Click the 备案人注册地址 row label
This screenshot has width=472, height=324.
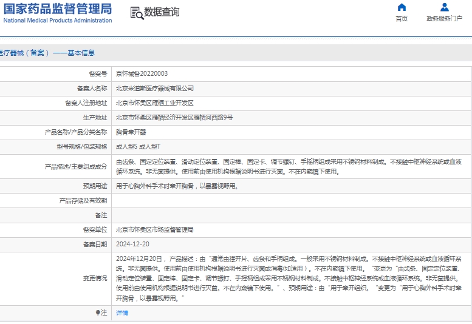86,103
